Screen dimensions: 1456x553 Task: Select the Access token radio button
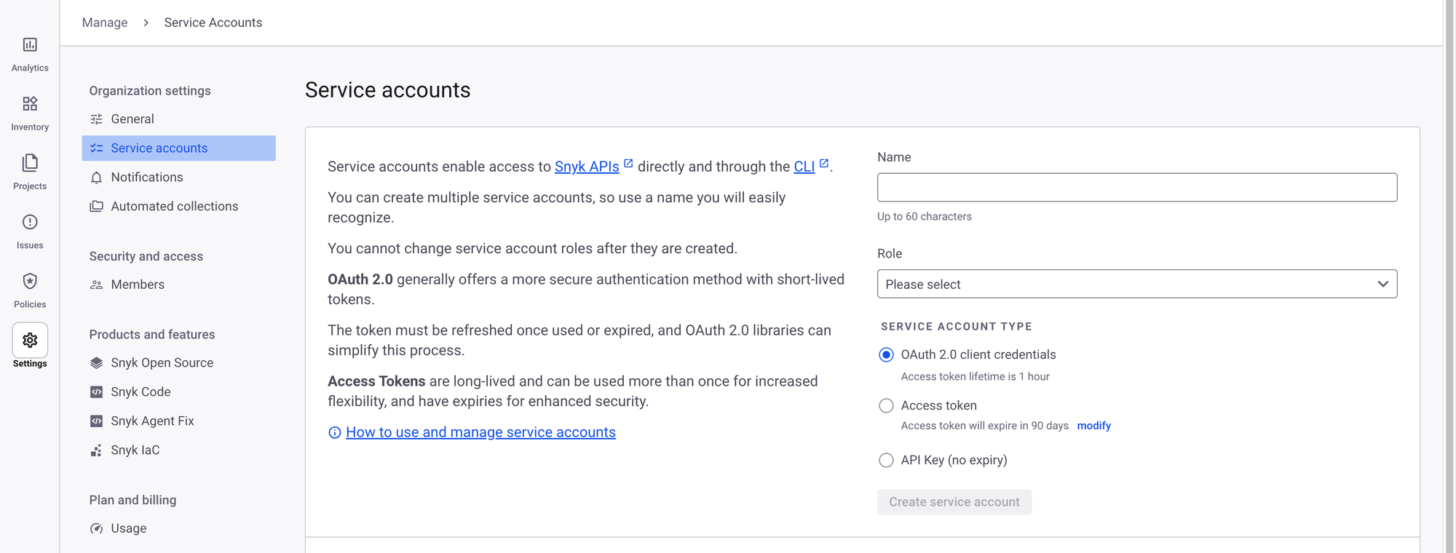(886, 406)
